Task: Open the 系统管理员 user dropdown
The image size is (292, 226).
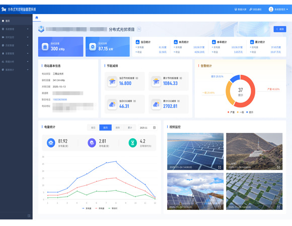Action: pos(278,9)
